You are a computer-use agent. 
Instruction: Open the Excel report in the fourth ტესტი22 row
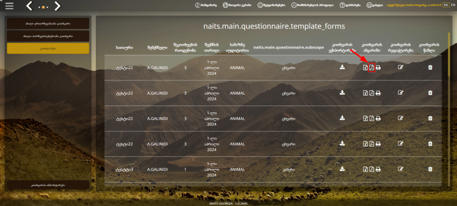pos(366,144)
